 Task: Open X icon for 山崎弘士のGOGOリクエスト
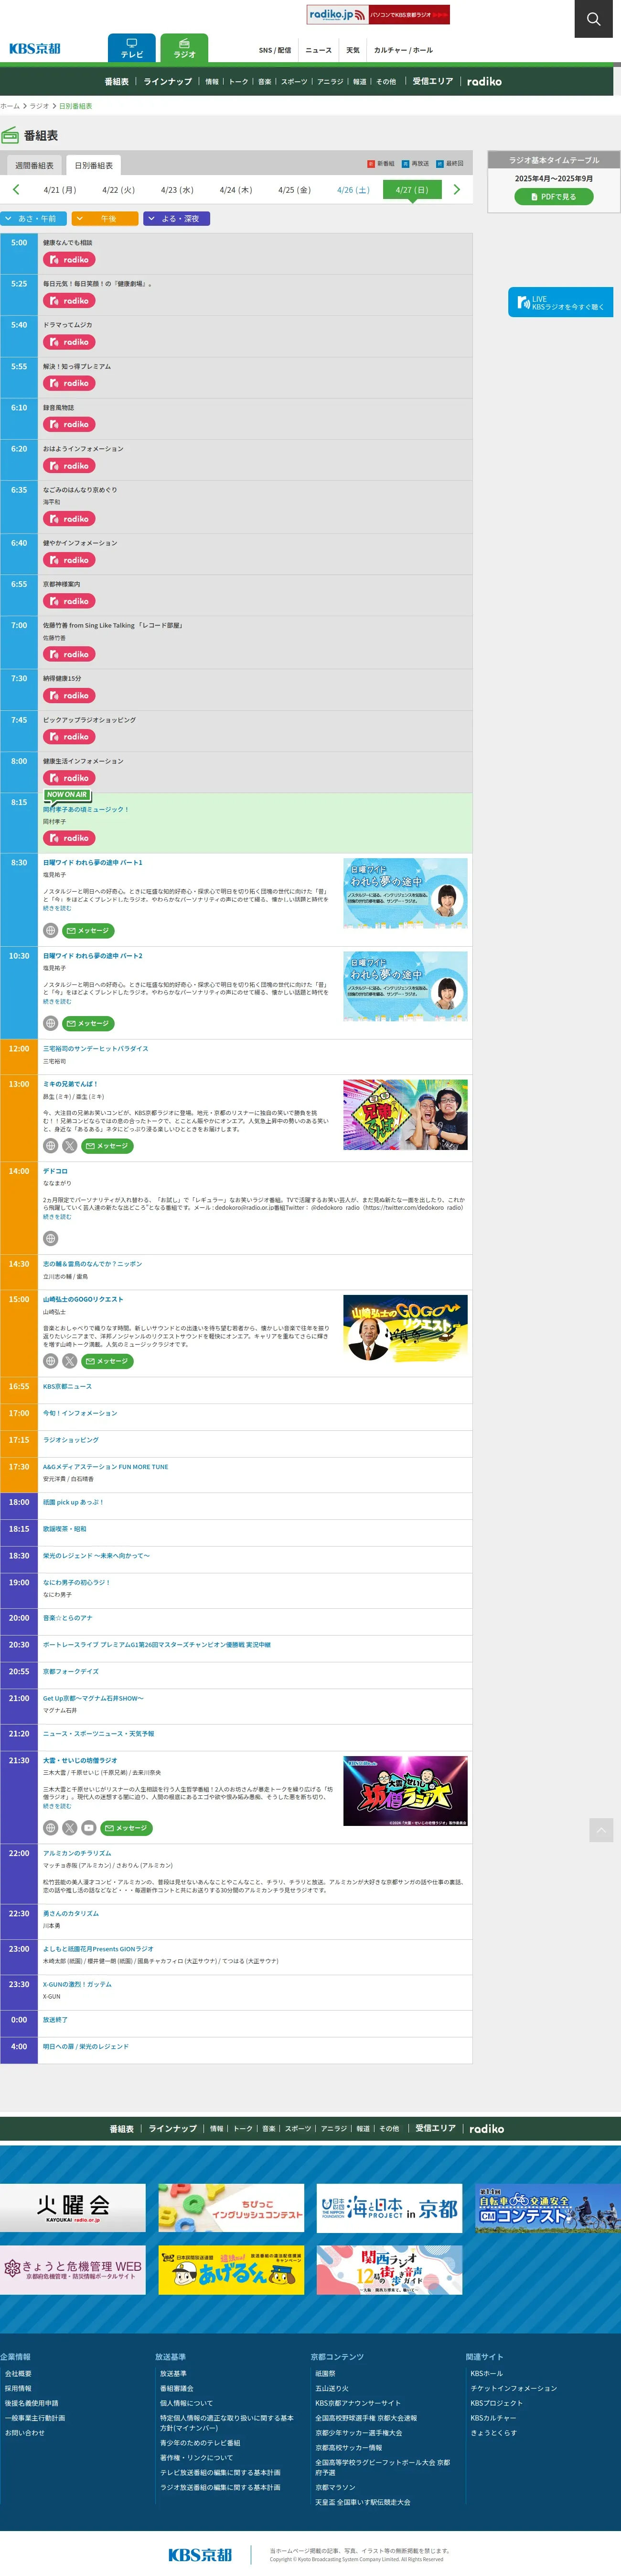70,1361
